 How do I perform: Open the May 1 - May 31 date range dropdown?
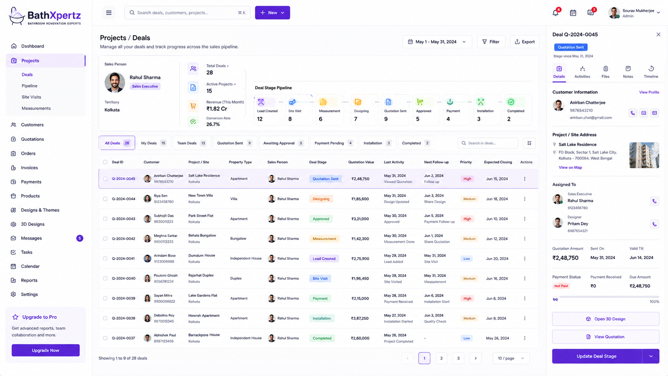(437, 42)
